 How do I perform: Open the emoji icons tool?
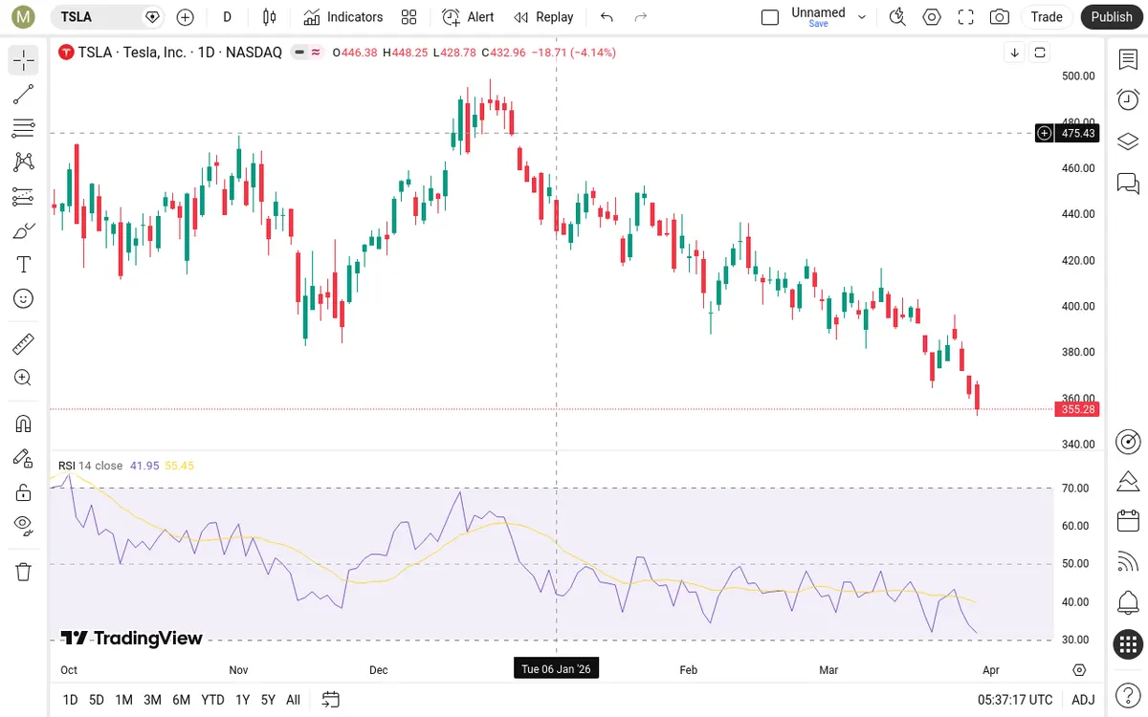(24, 298)
